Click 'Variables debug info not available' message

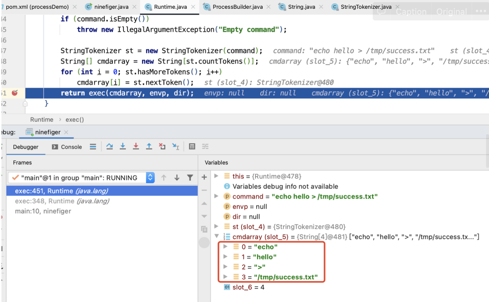281,186
